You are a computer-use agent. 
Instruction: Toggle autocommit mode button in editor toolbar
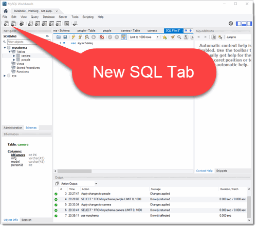124,37
